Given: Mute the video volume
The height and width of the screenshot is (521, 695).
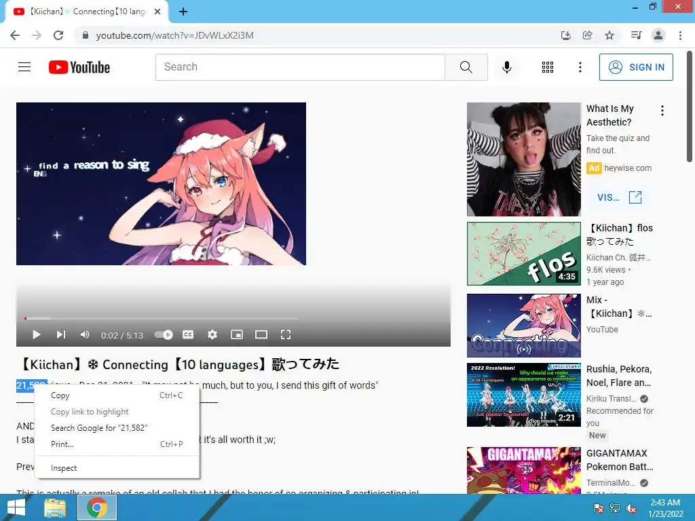Looking at the screenshot, I should point(85,334).
